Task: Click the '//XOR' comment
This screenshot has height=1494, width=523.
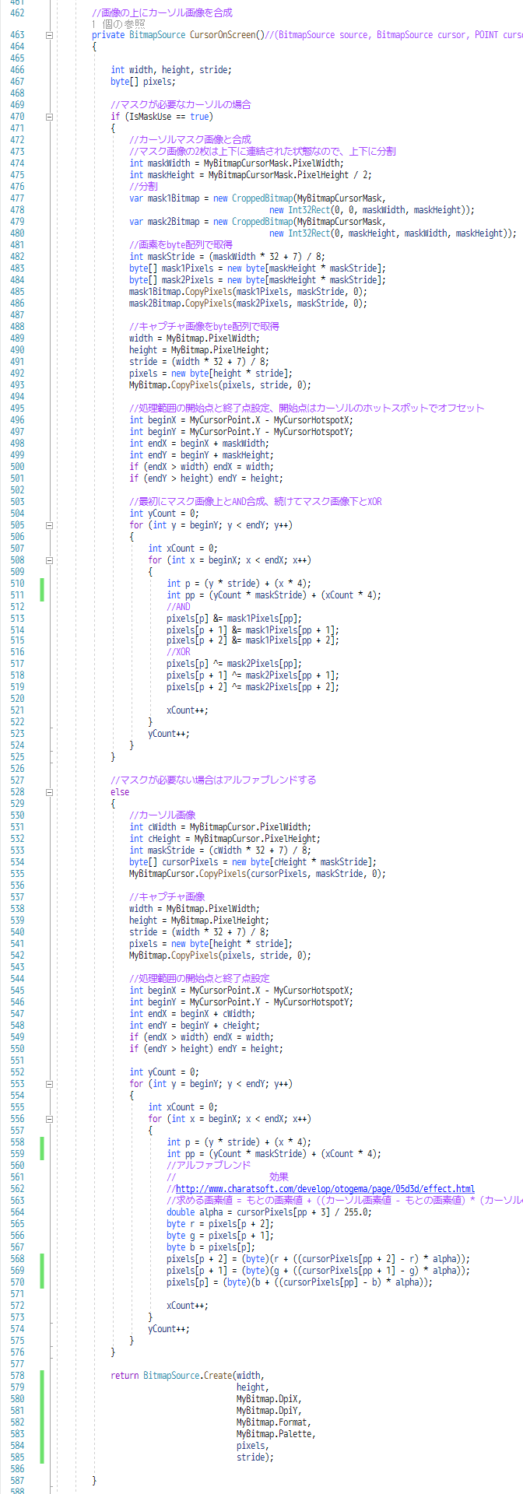Action: 178,652
